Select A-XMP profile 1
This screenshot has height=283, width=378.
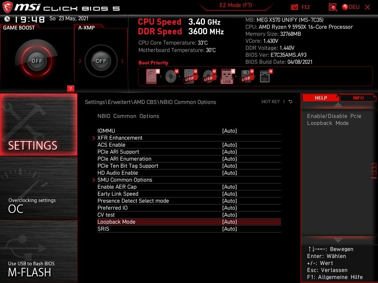click(122, 61)
